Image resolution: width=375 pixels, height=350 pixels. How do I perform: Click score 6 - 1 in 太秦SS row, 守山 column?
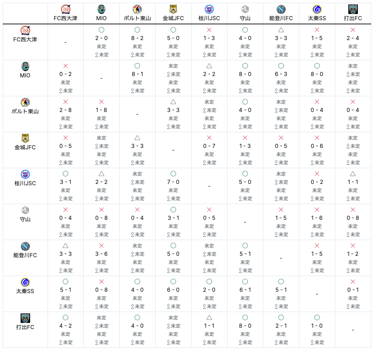click(245, 290)
